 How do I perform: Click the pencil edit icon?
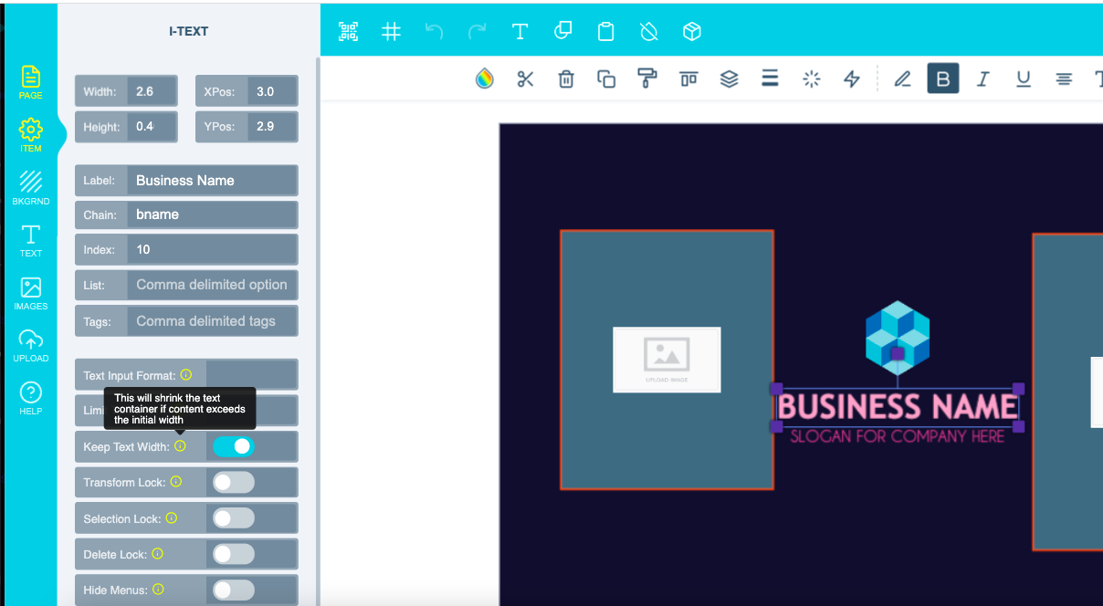(x=902, y=78)
